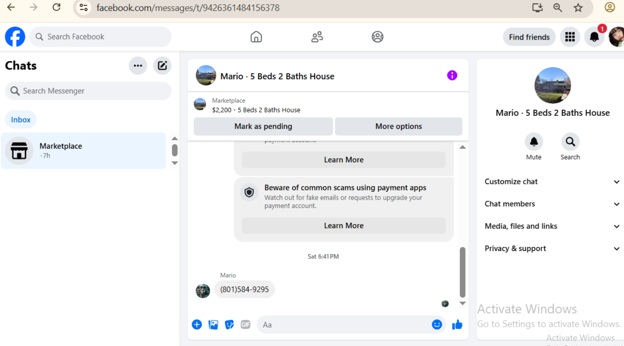Open the zoom magnifier icon in address bar

click(x=558, y=8)
